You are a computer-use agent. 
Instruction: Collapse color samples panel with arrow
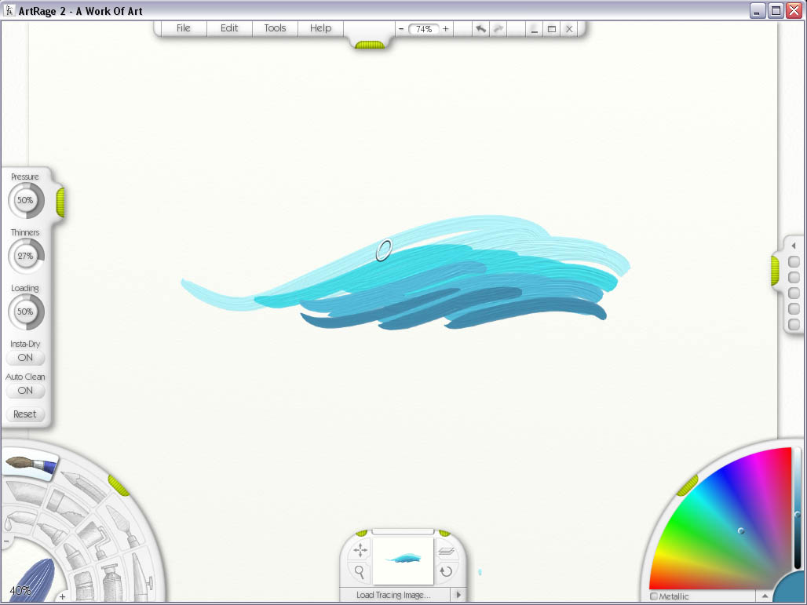pos(794,246)
